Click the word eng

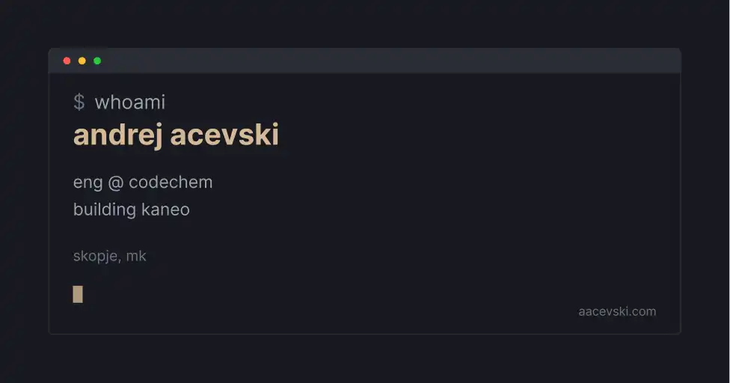(88, 183)
